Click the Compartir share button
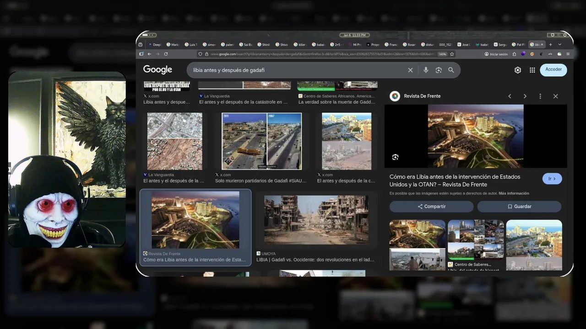Screen dimensions: 586x329 (431, 207)
